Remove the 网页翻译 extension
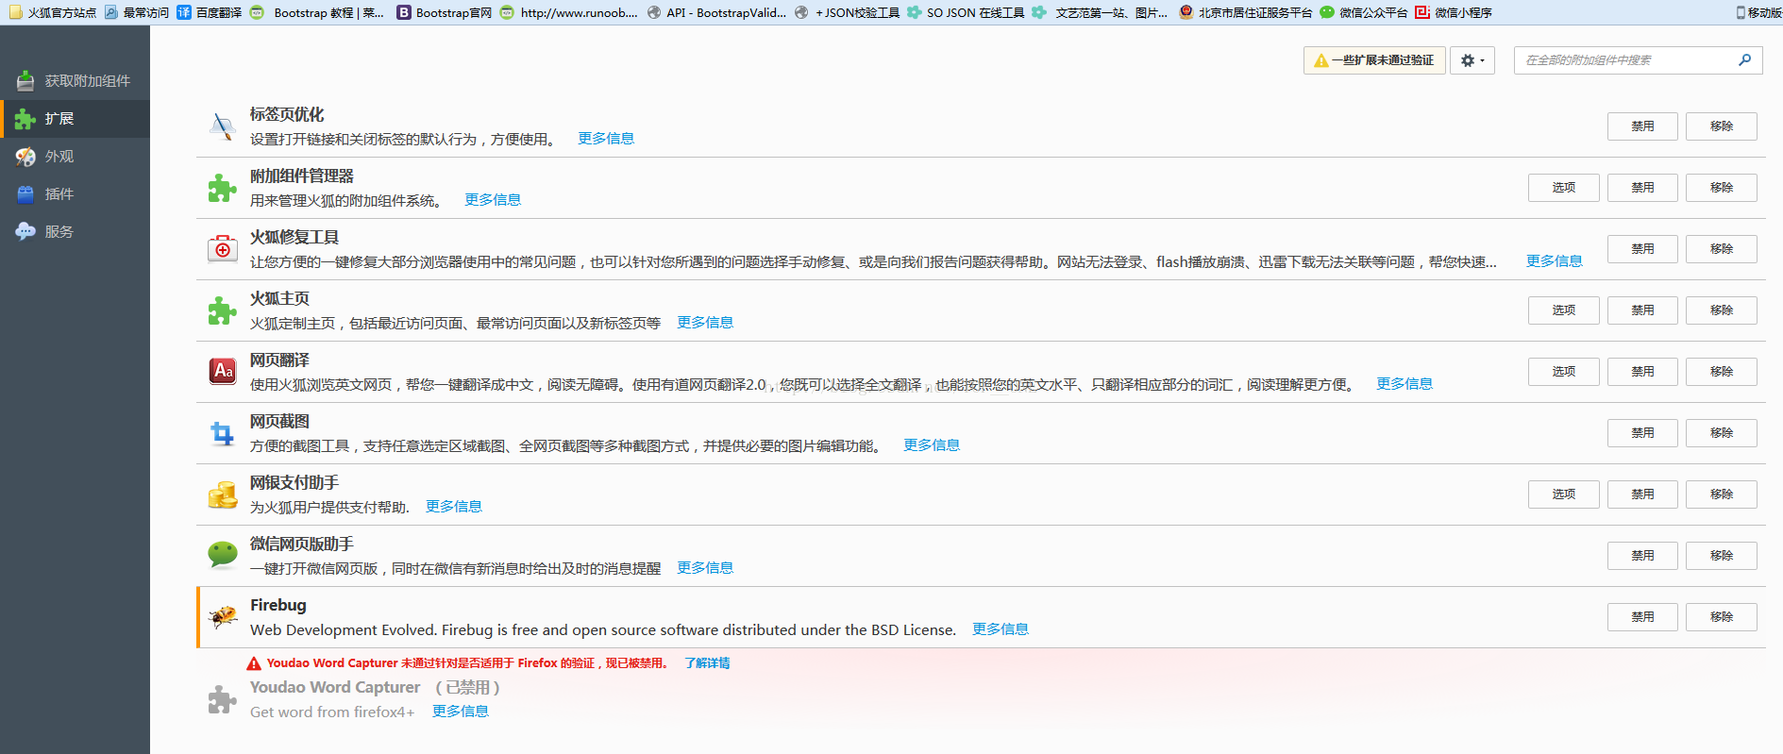1783x754 pixels. pos(1722,372)
